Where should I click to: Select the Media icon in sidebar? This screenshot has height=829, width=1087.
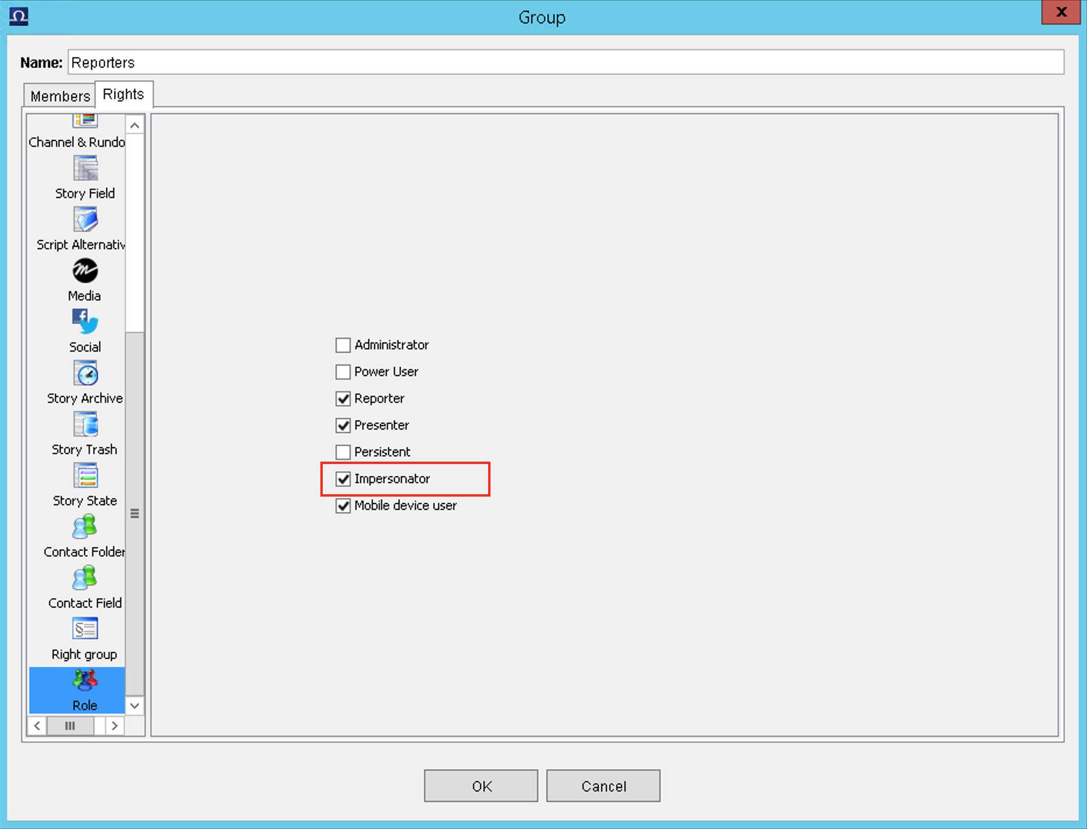coord(85,271)
